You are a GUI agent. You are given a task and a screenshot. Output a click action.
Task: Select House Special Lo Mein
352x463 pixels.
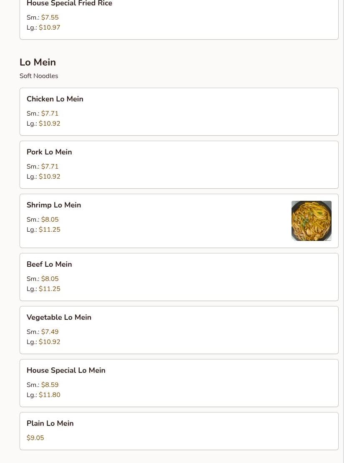179,383
